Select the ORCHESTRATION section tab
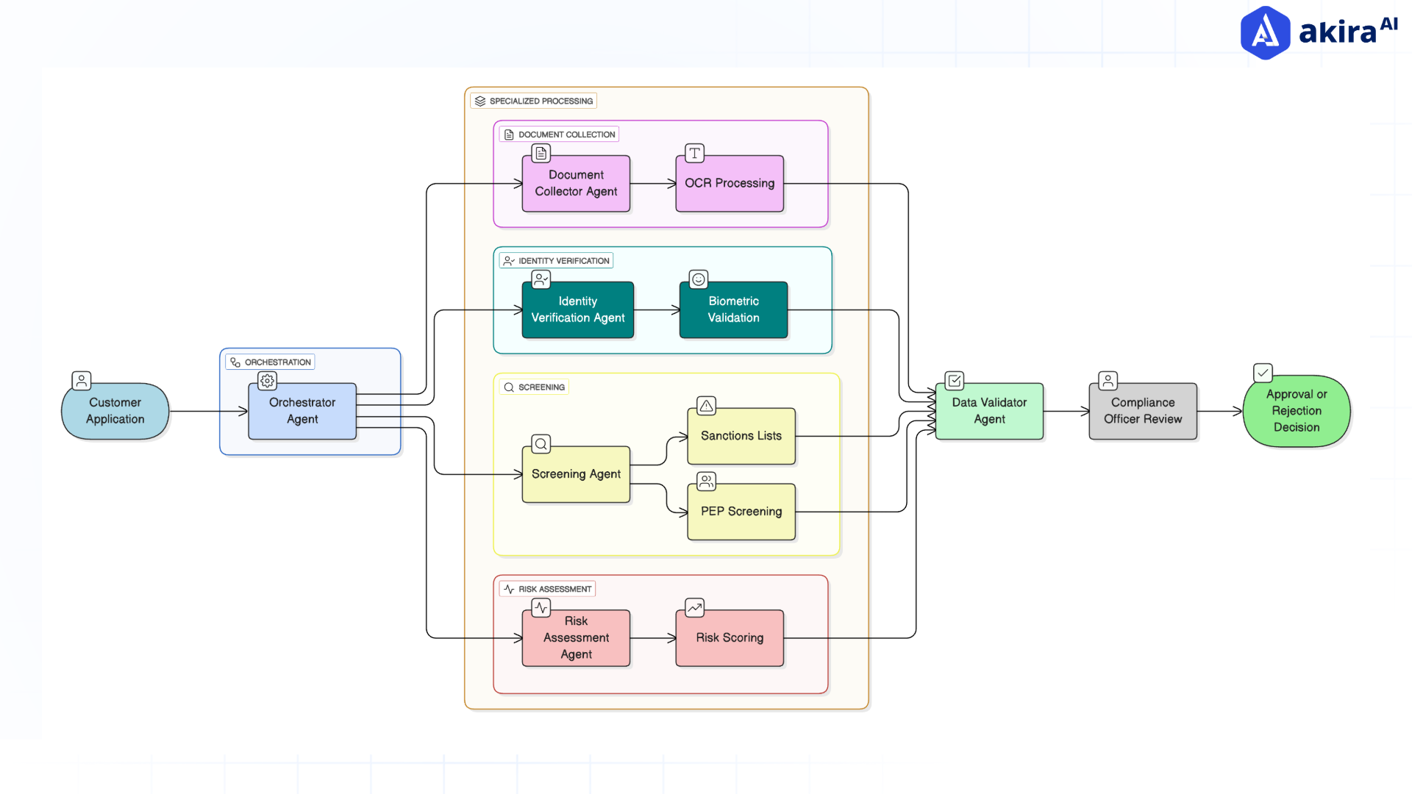Viewport: 1412px width, 794px height. tap(269, 362)
